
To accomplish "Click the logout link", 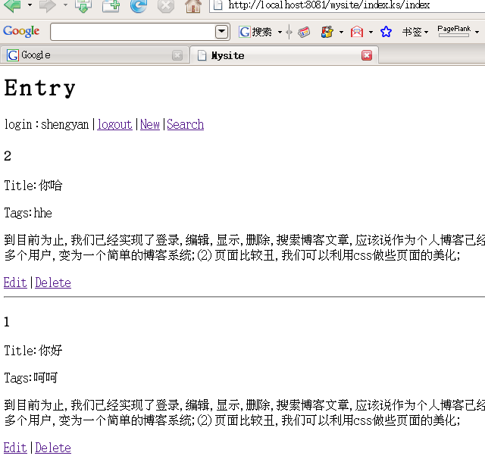I will click(x=114, y=124).
